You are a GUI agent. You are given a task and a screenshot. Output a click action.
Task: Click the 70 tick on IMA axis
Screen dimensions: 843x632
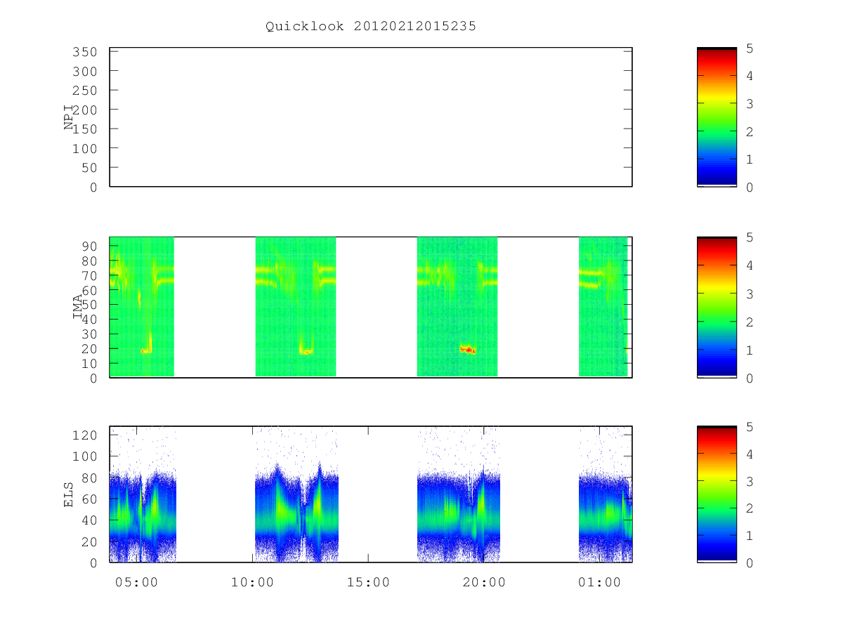[89, 275]
